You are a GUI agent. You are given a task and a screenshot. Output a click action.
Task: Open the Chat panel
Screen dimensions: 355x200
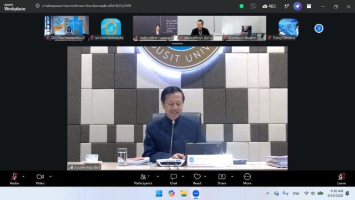click(x=174, y=179)
